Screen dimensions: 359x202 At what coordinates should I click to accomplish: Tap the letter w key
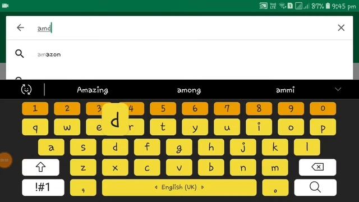67,127
